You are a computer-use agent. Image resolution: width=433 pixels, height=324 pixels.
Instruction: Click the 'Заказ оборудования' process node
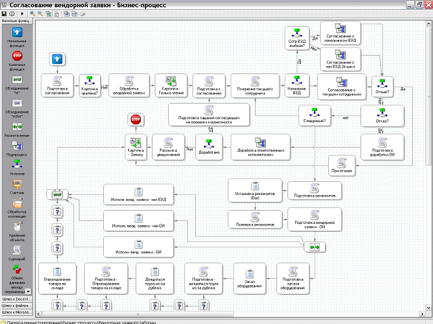[252, 278]
